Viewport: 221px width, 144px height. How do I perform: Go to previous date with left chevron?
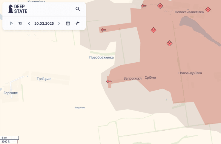[29, 23]
